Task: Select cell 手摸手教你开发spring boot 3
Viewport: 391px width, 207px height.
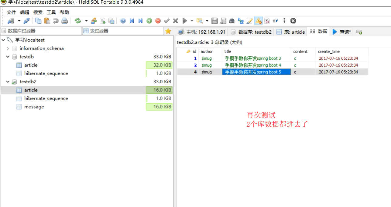Action: point(257,58)
